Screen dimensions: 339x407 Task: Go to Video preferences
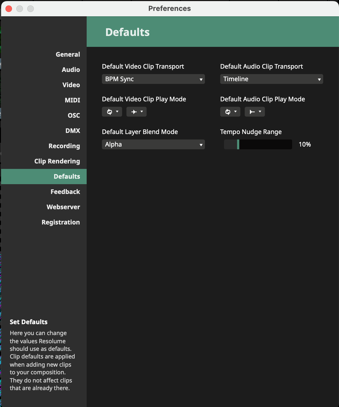[x=71, y=85]
